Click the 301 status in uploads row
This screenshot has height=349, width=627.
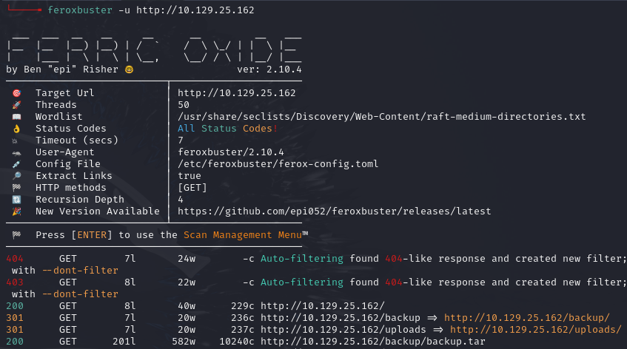pos(15,330)
